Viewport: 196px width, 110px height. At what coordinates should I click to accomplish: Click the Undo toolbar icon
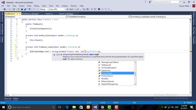(29, 9)
